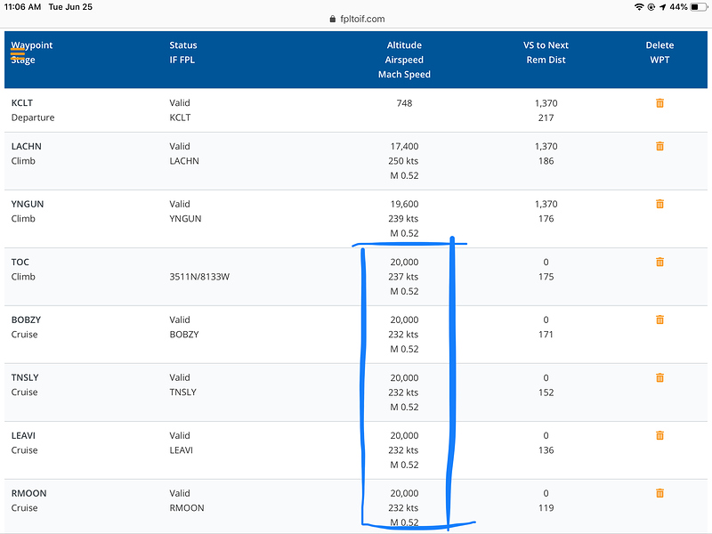Click the 237 kts airspeed for TOC

[403, 277]
